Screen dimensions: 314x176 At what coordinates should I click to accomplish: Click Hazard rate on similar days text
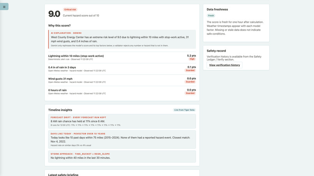[x=71, y=145]
